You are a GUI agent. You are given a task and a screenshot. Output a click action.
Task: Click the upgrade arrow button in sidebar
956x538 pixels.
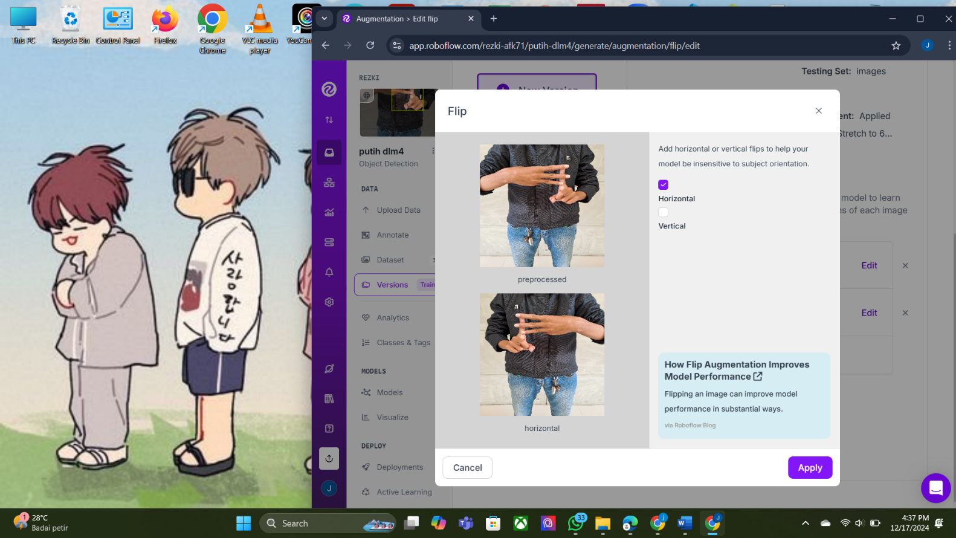click(x=329, y=458)
